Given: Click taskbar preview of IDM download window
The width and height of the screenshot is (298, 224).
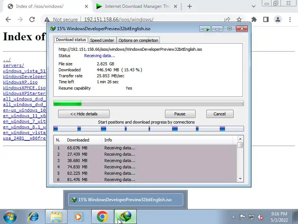Looking at the screenshot, I should [x=126, y=200].
